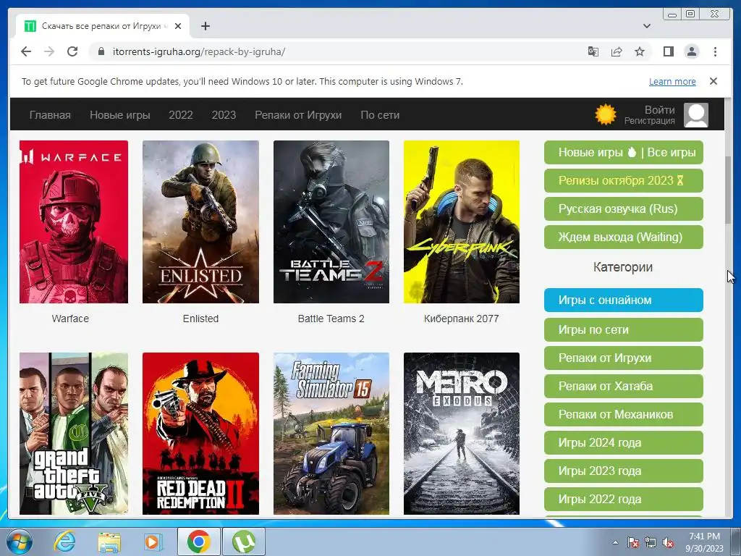Select sidebar Репаки от Игрухи category
The height and width of the screenshot is (556, 741).
click(x=623, y=358)
